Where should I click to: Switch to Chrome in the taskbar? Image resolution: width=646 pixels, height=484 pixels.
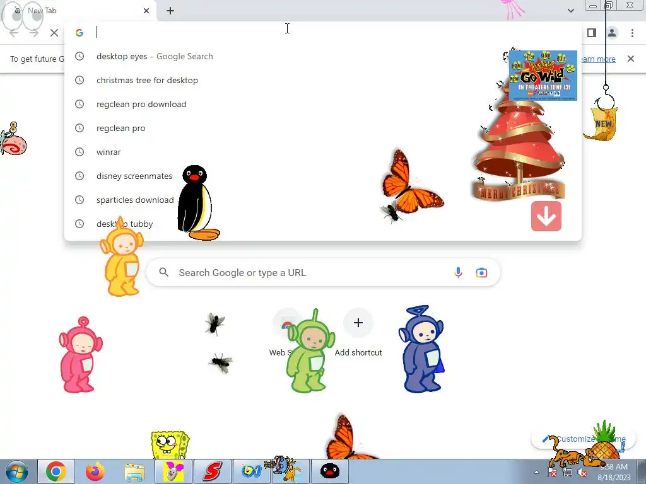pos(56,471)
